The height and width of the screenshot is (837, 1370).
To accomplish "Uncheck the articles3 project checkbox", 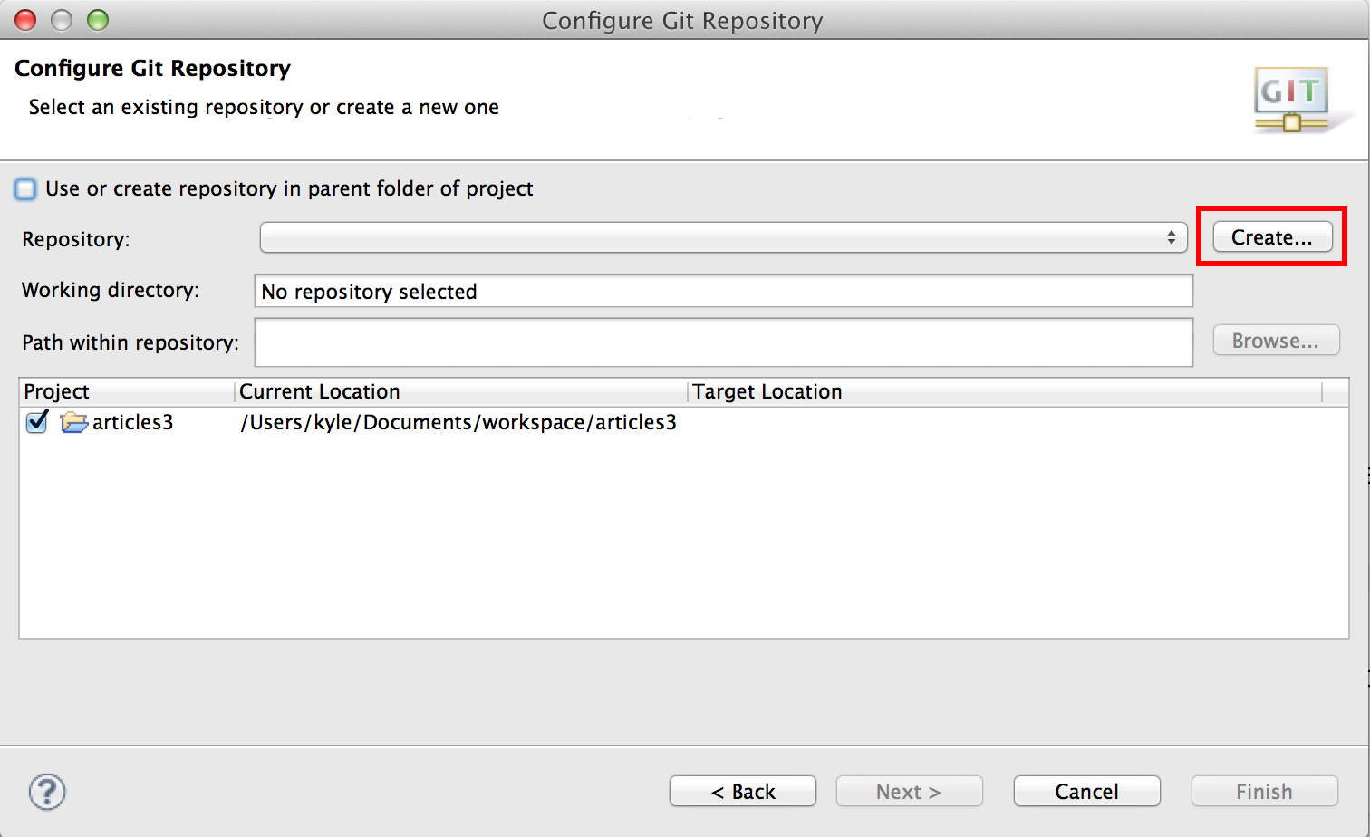I will 37,422.
